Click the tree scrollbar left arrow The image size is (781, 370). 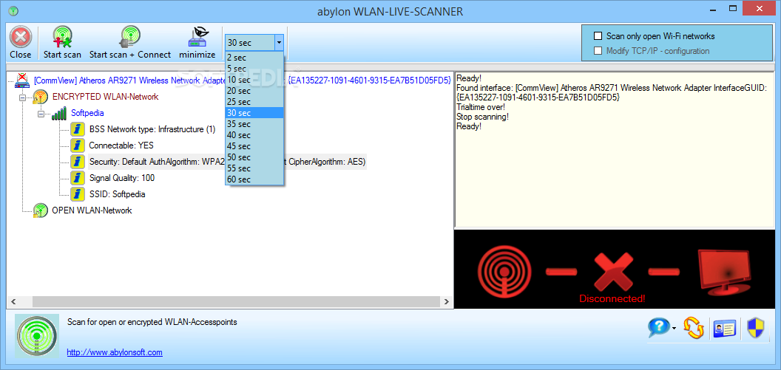[x=13, y=301]
